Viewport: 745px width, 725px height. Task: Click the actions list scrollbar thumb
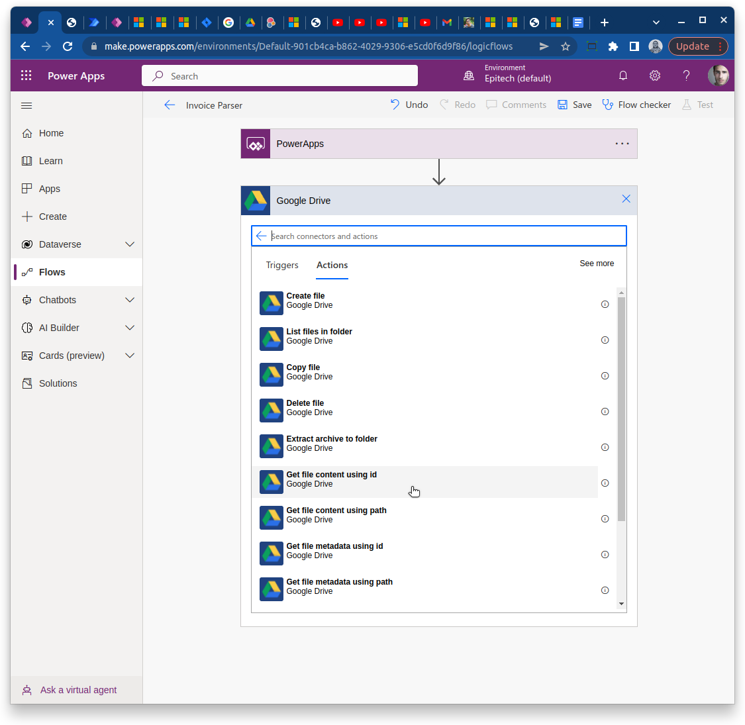click(621, 409)
